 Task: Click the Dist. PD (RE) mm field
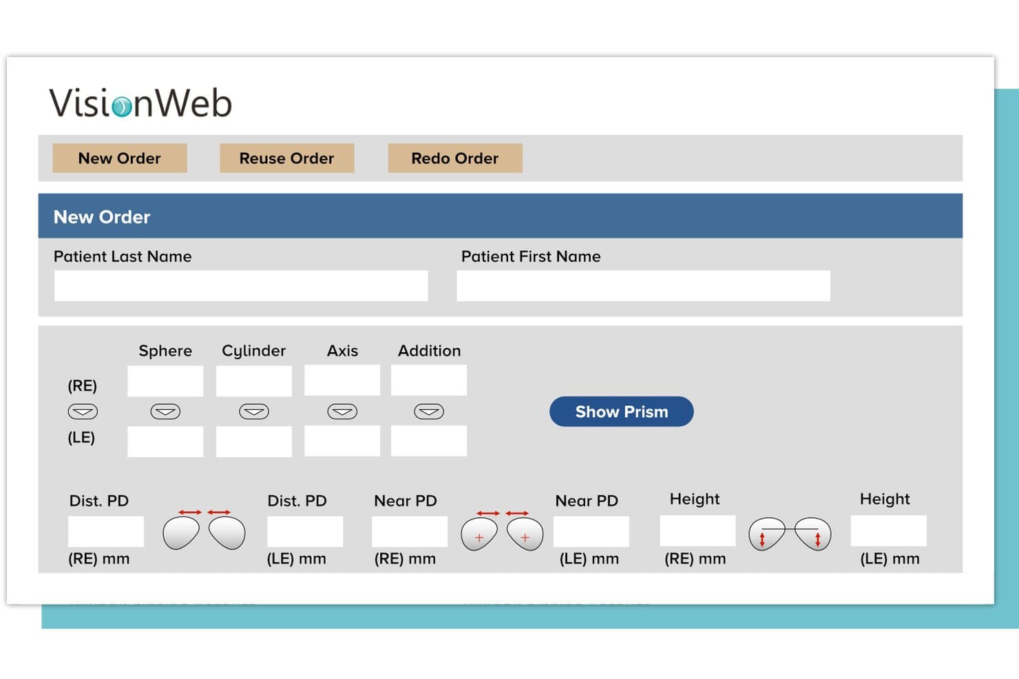(106, 532)
